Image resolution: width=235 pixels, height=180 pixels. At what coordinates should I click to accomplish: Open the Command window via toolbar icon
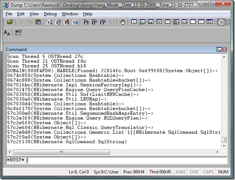pos(134,22)
